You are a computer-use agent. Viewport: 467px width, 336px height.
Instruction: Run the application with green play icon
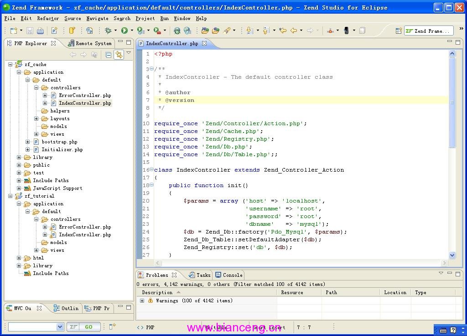click(124, 31)
